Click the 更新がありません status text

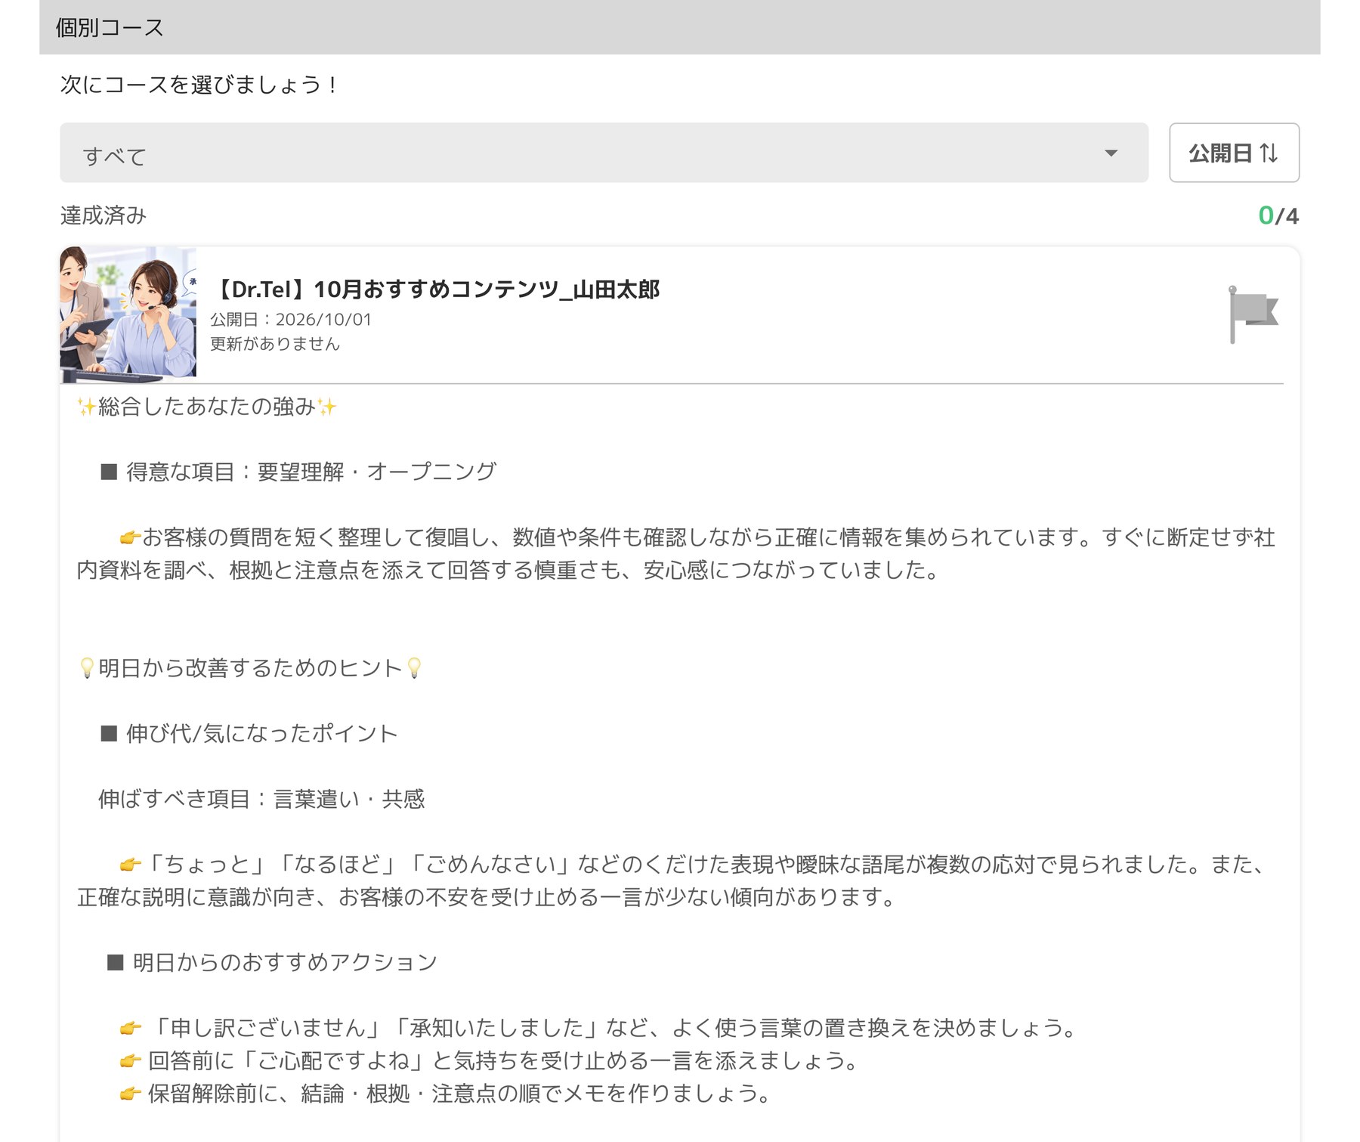click(275, 344)
